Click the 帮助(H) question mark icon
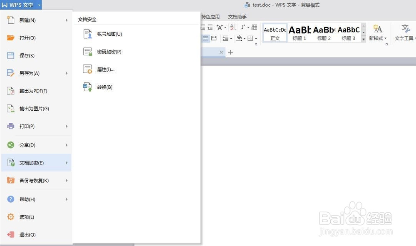This screenshot has height=246, width=416. pyautogui.click(x=11, y=199)
